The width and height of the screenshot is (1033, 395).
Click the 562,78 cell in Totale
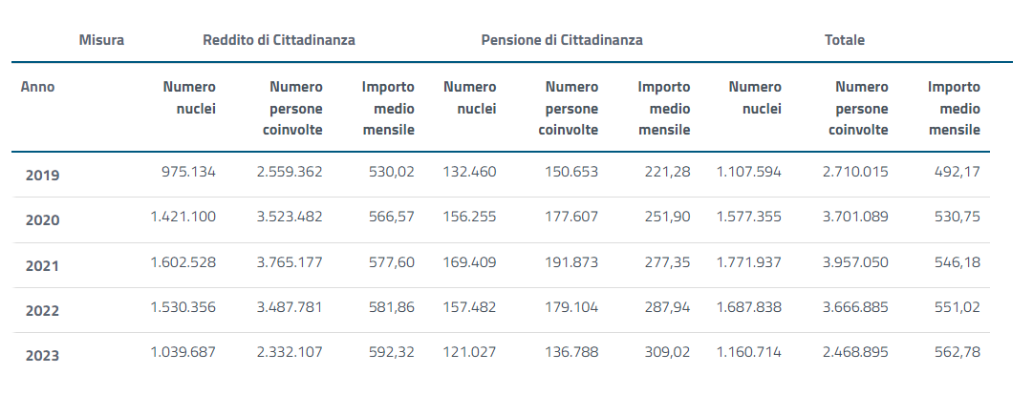[958, 352]
